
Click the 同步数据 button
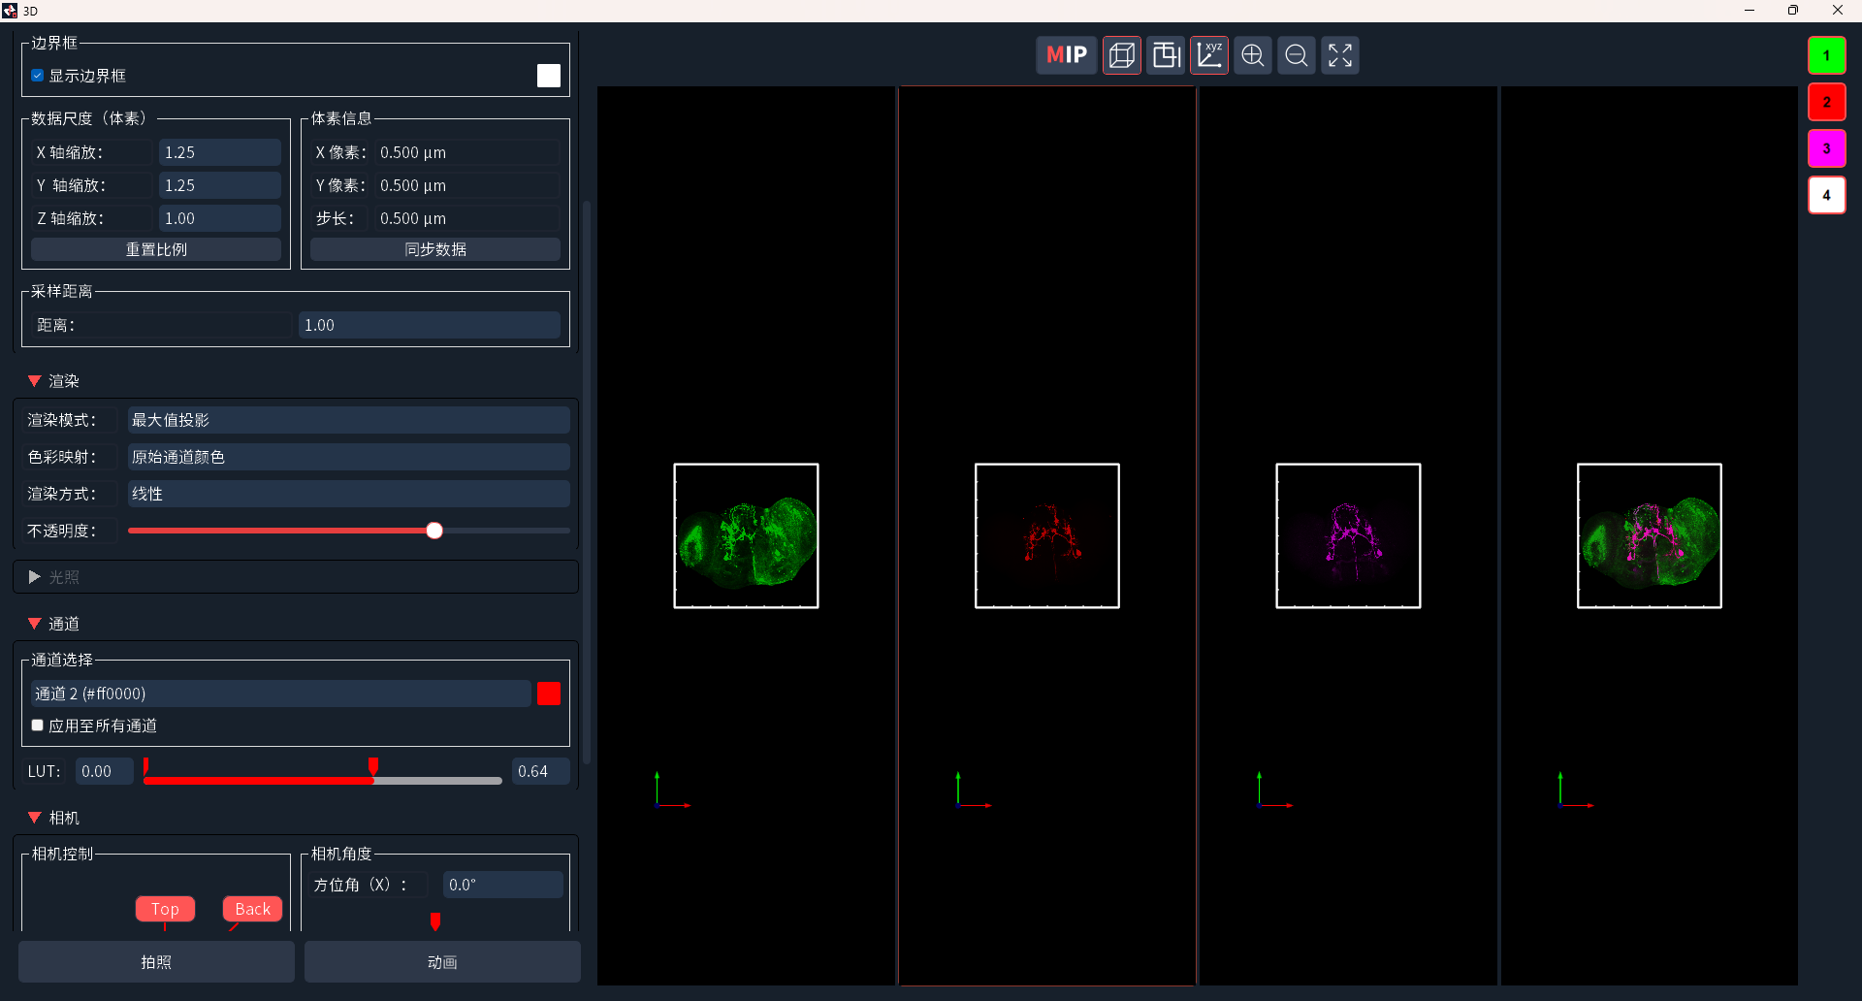pyautogui.click(x=435, y=249)
